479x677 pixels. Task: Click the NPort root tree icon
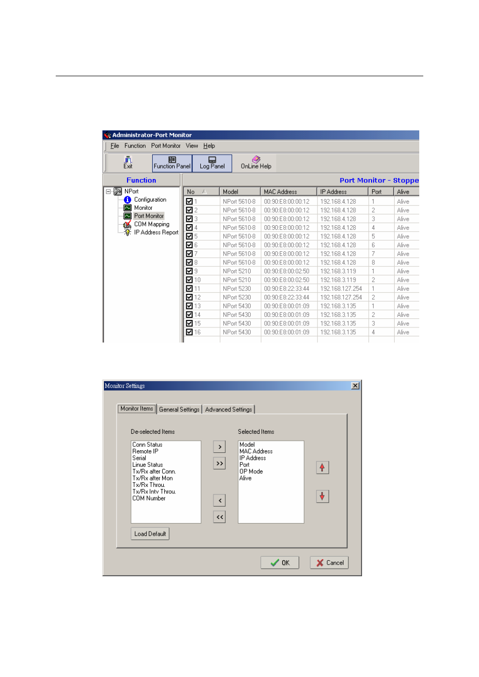pyautogui.click(x=118, y=192)
